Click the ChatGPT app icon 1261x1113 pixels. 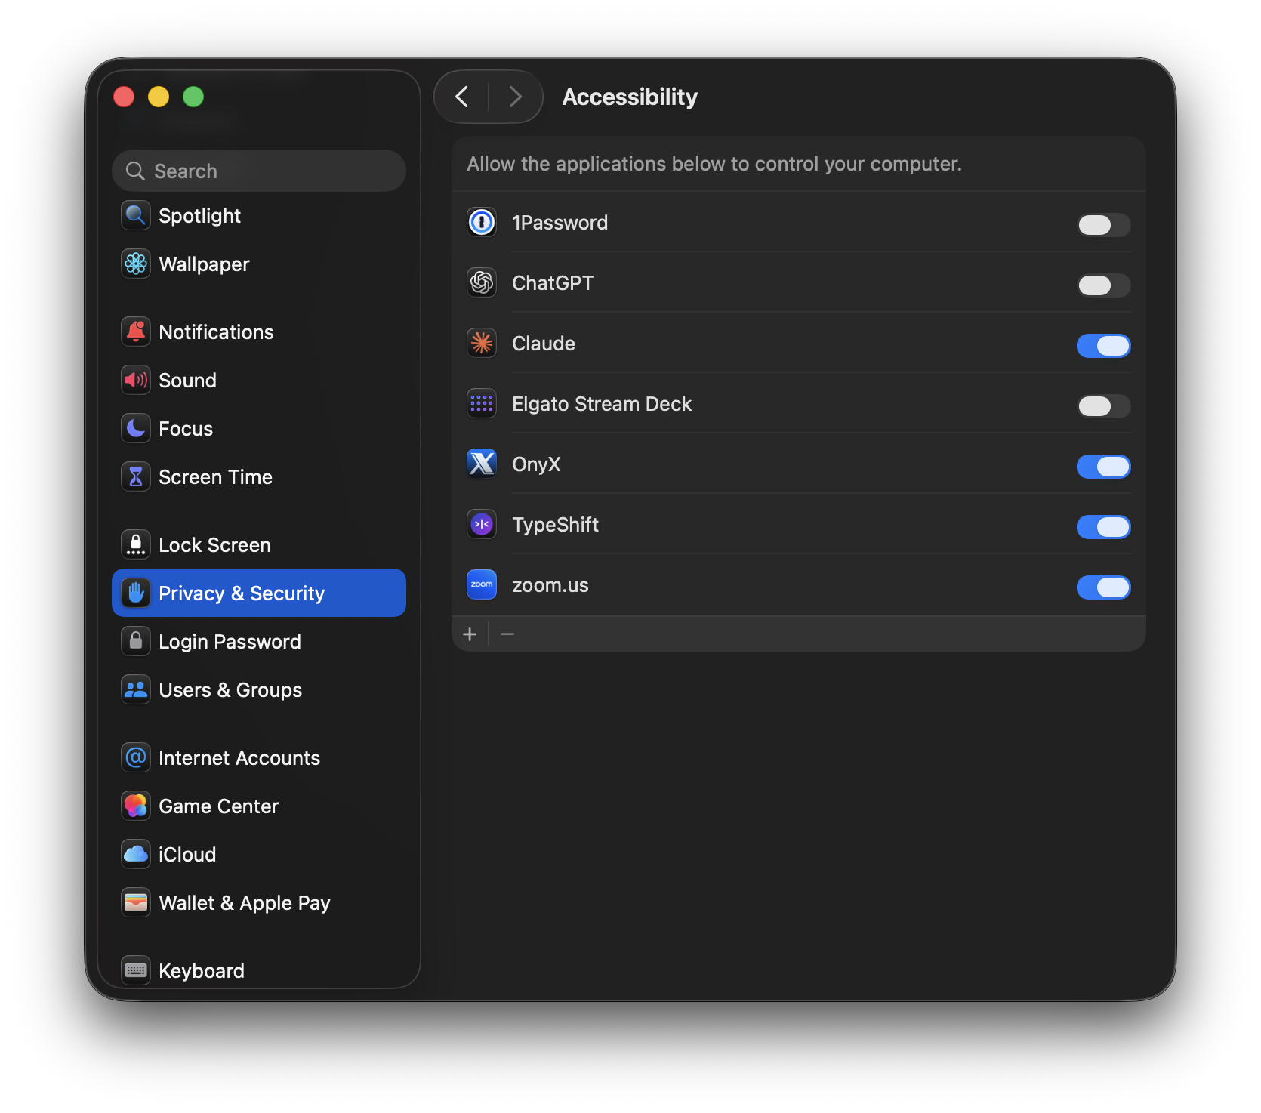481,282
